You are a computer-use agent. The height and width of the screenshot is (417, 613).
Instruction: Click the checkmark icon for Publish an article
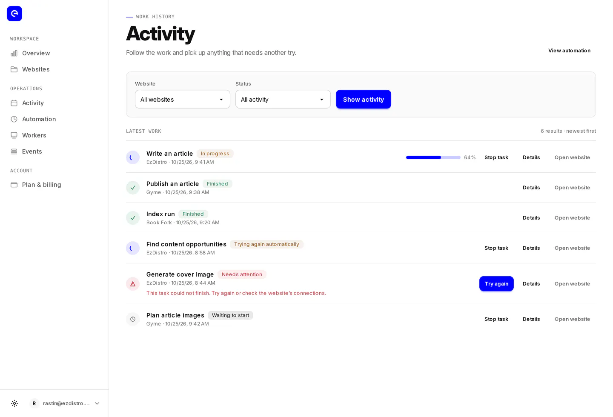pyautogui.click(x=133, y=188)
